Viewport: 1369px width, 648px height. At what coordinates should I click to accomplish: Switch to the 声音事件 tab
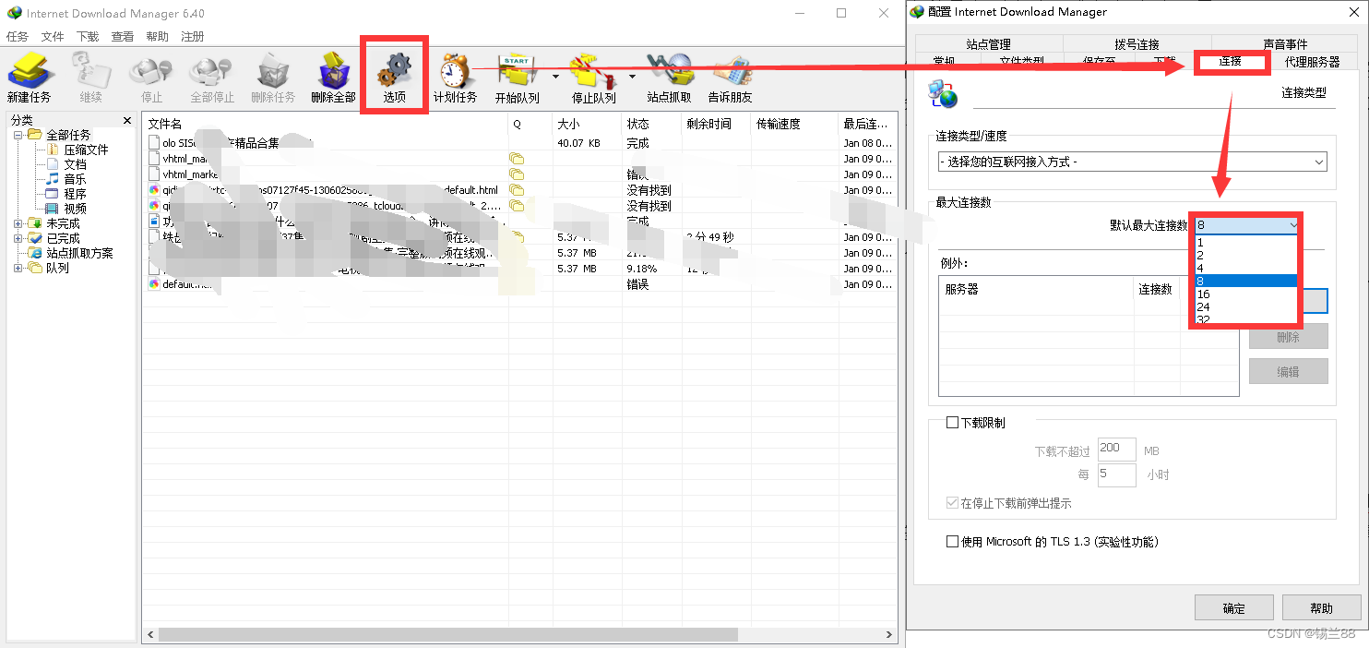click(x=1285, y=44)
